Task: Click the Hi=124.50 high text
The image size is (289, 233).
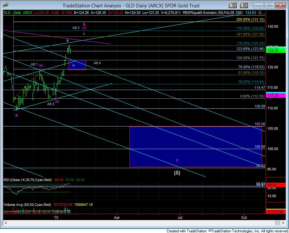Action: [132, 13]
